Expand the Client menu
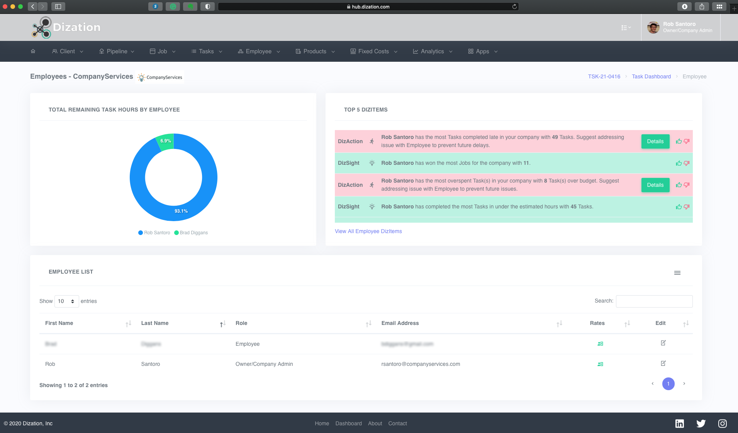Image resolution: width=738 pixels, height=433 pixels. (x=68, y=51)
